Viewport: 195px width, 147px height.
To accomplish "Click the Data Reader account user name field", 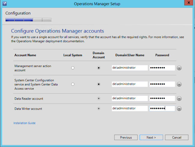I will pyautogui.click(x=129, y=98).
